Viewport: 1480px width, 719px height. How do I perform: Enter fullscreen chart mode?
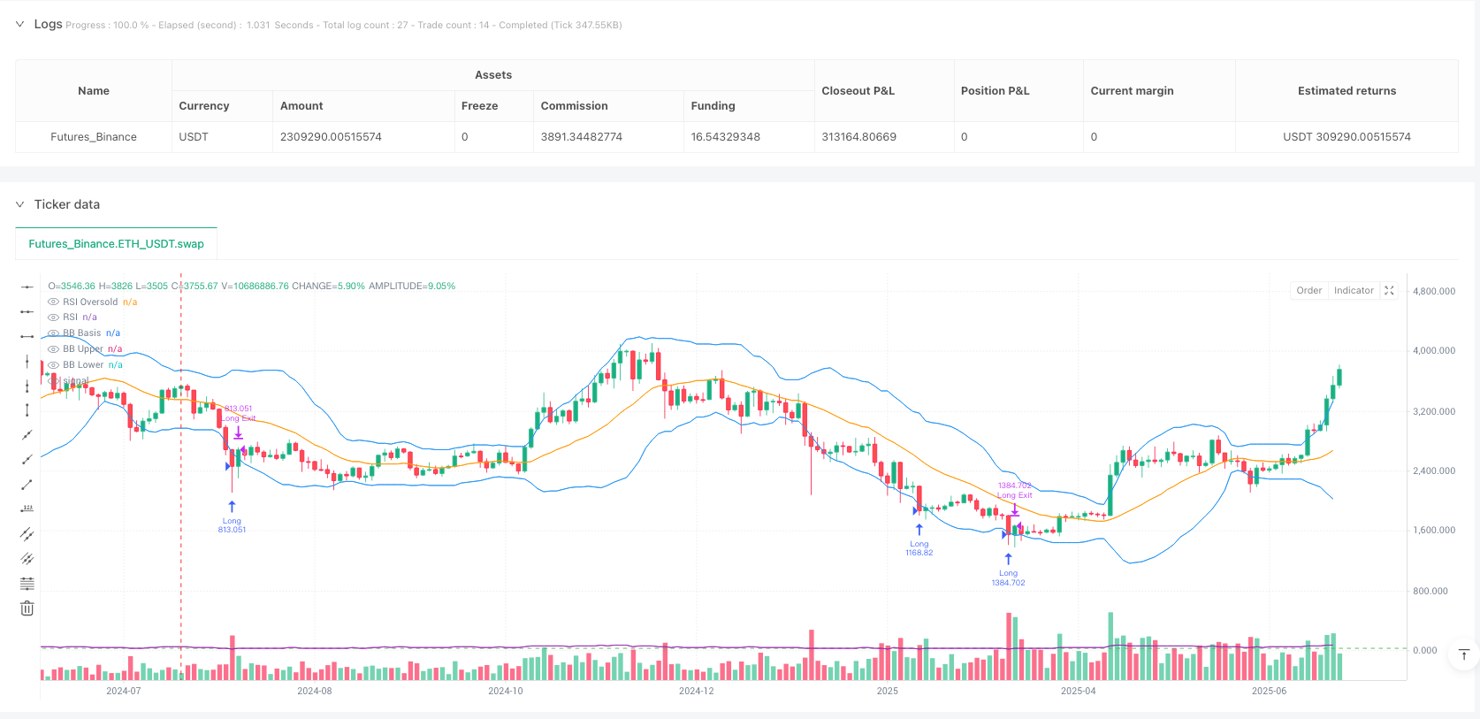pos(1389,290)
